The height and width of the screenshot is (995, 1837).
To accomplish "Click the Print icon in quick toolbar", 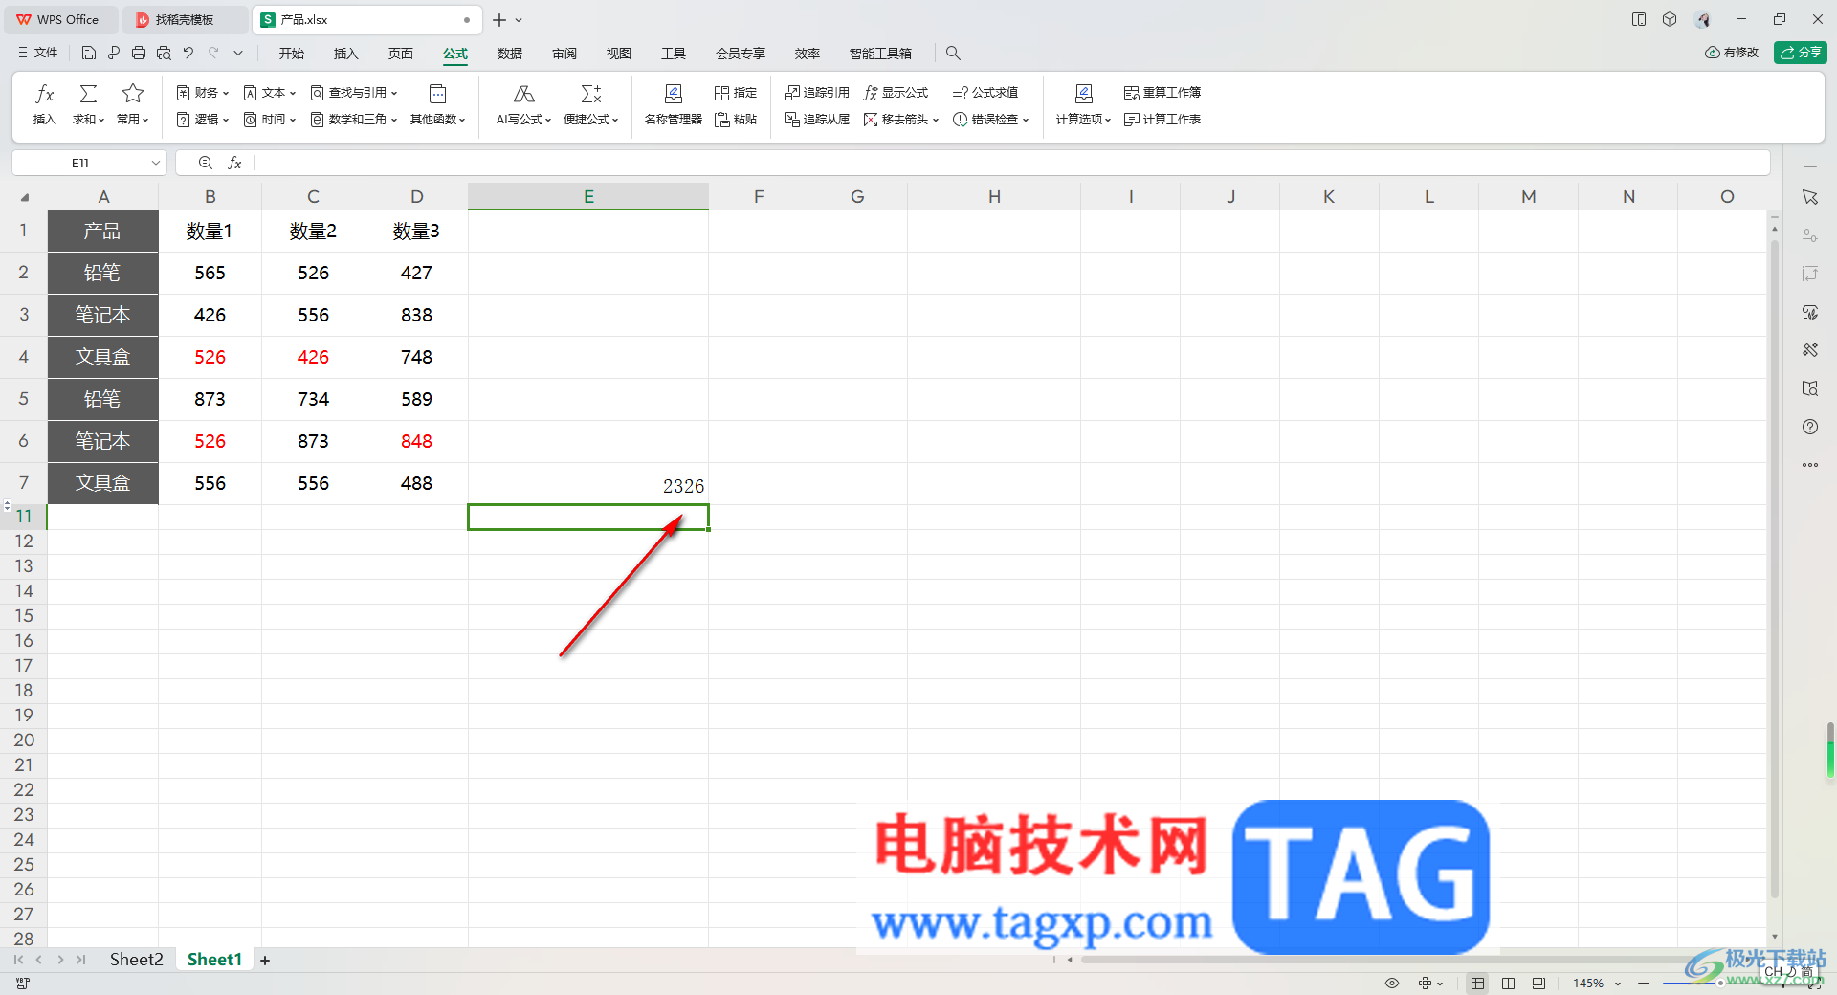I will point(139,53).
